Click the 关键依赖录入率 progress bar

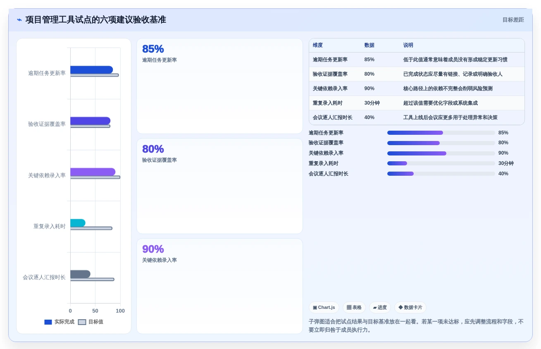441,153
